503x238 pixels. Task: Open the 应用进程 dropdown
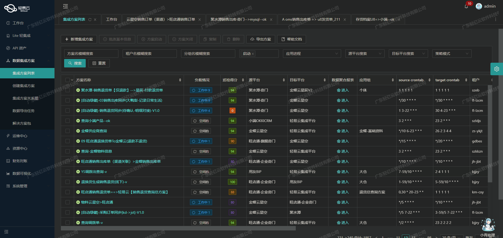[x=312, y=54]
